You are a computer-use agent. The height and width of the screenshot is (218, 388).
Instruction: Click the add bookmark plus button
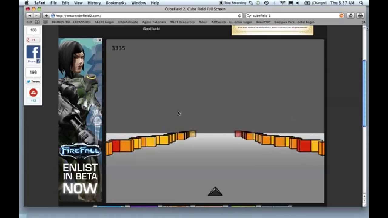(46, 15)
